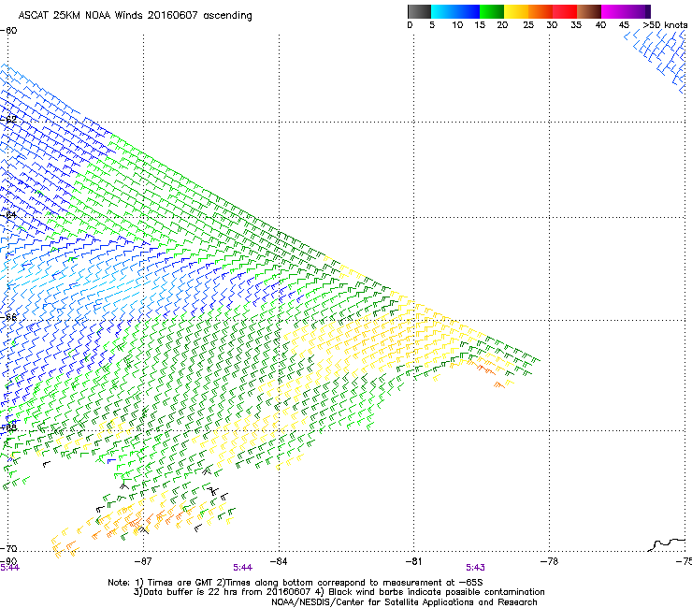This screenshot has height=608, width=692.
Task: Click the '-64' latitude label
Action: (8, 215)
